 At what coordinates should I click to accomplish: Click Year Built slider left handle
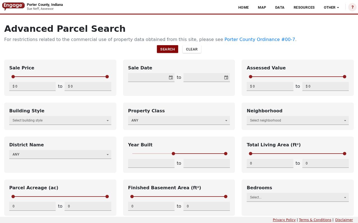pyautogui.click(x=173, y=154)
